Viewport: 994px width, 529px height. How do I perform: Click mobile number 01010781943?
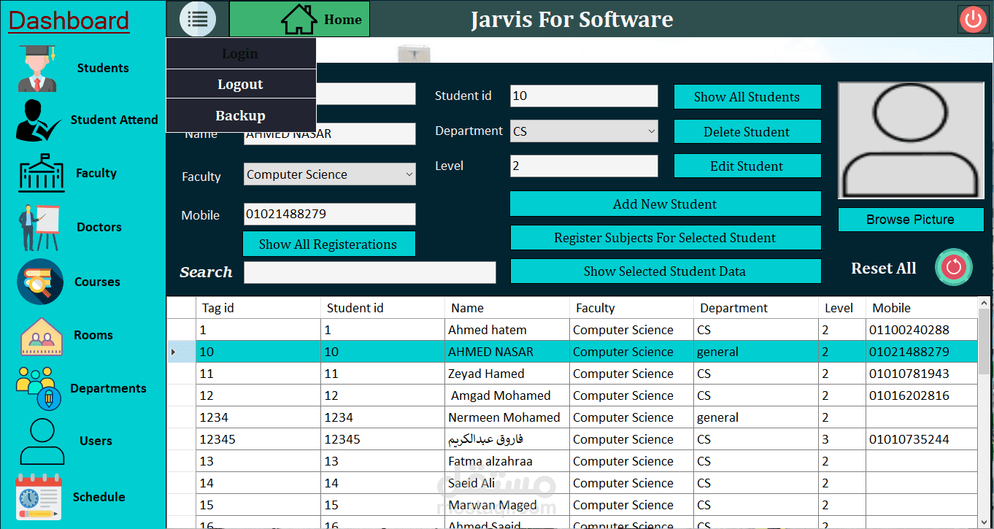pyautogui.click(x=922, y=374)
